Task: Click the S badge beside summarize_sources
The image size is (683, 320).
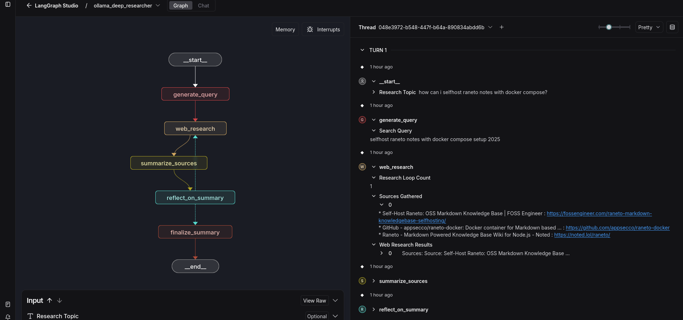Action: 362,281
